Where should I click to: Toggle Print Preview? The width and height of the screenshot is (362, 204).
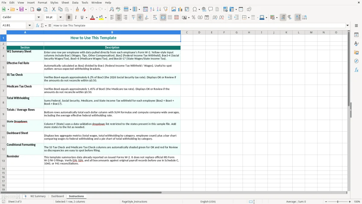[46, 9]
